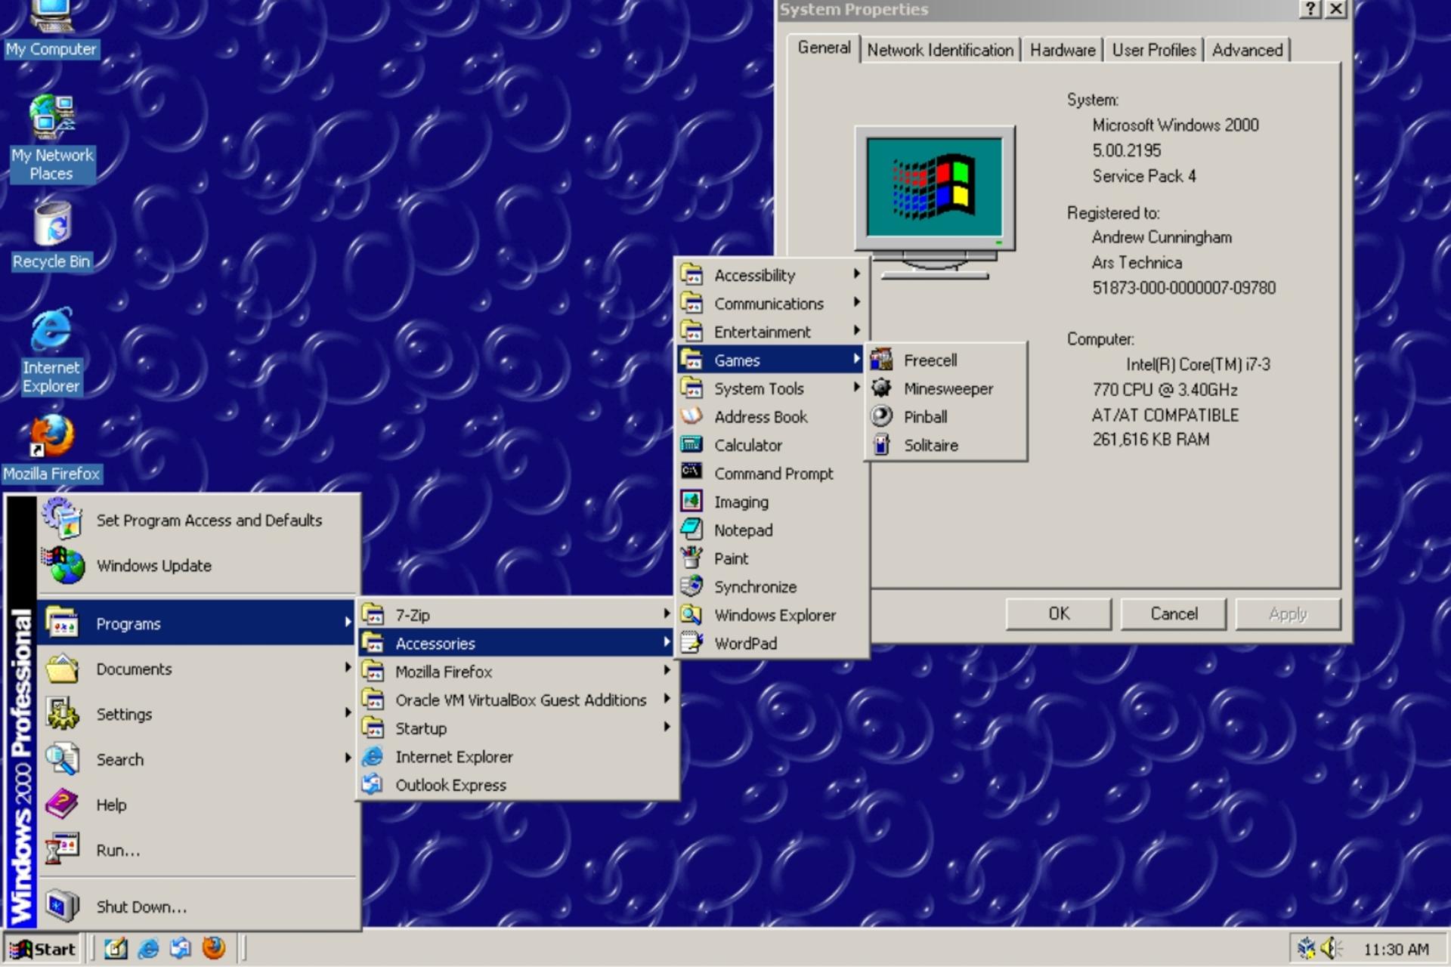The height and width of the screenshot is (967, 1451).
Task: Click the My Network Places desktop icon
Action: [x=51, y=138]
